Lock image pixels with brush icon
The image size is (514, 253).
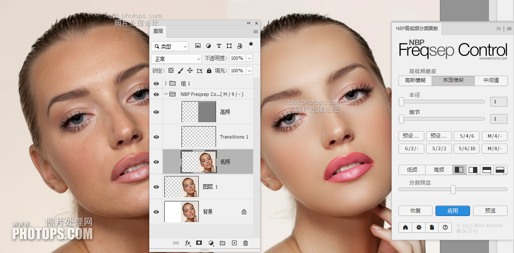point(180,71)
